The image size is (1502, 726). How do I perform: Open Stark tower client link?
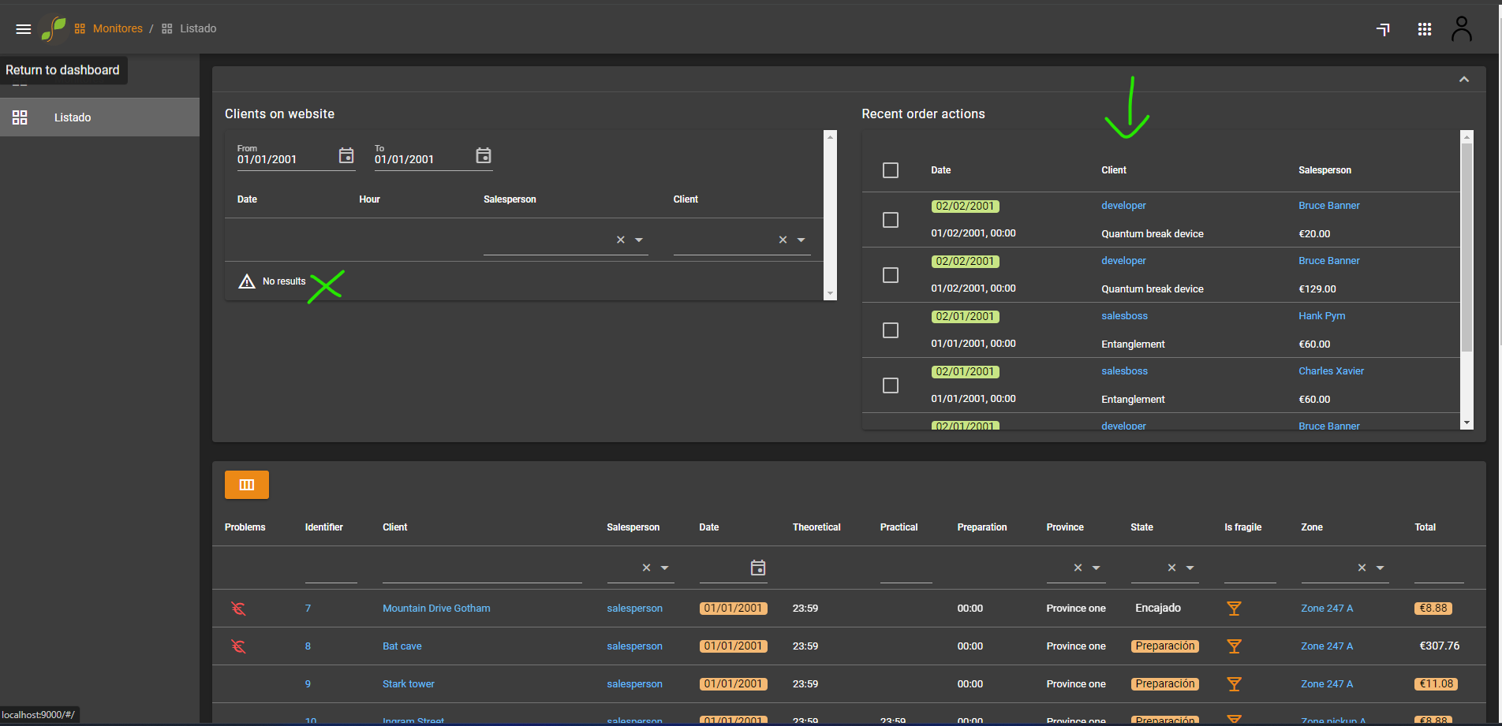click(409, 684)
